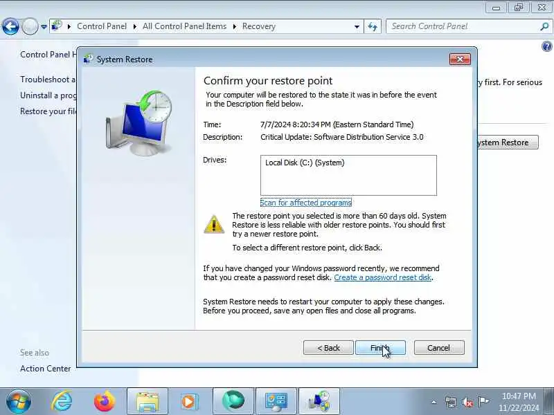Click the Start menu orb
The image size is (554, 415).
(19, 402)
